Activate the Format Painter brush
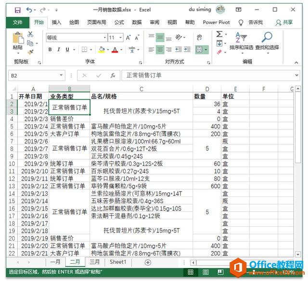308x281 pixels. (30, 52)
